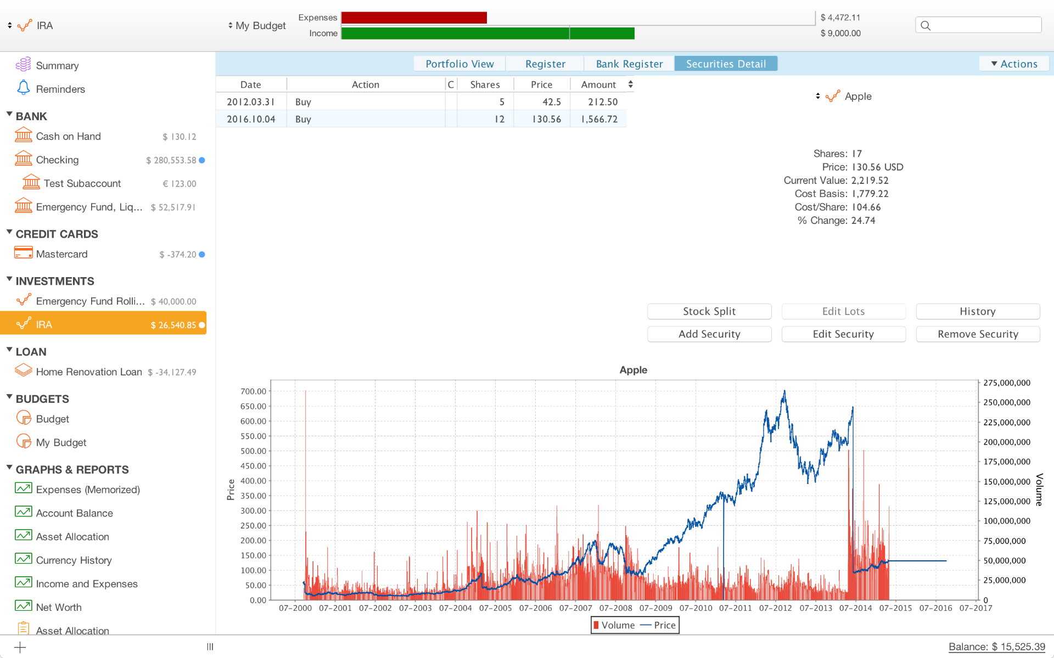The image size is (1054, 658).
Task: Click the Volume legend red swatch
Action: 596,625
